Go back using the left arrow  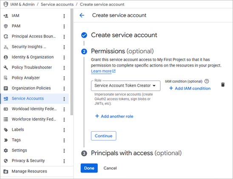pos(82,15)
